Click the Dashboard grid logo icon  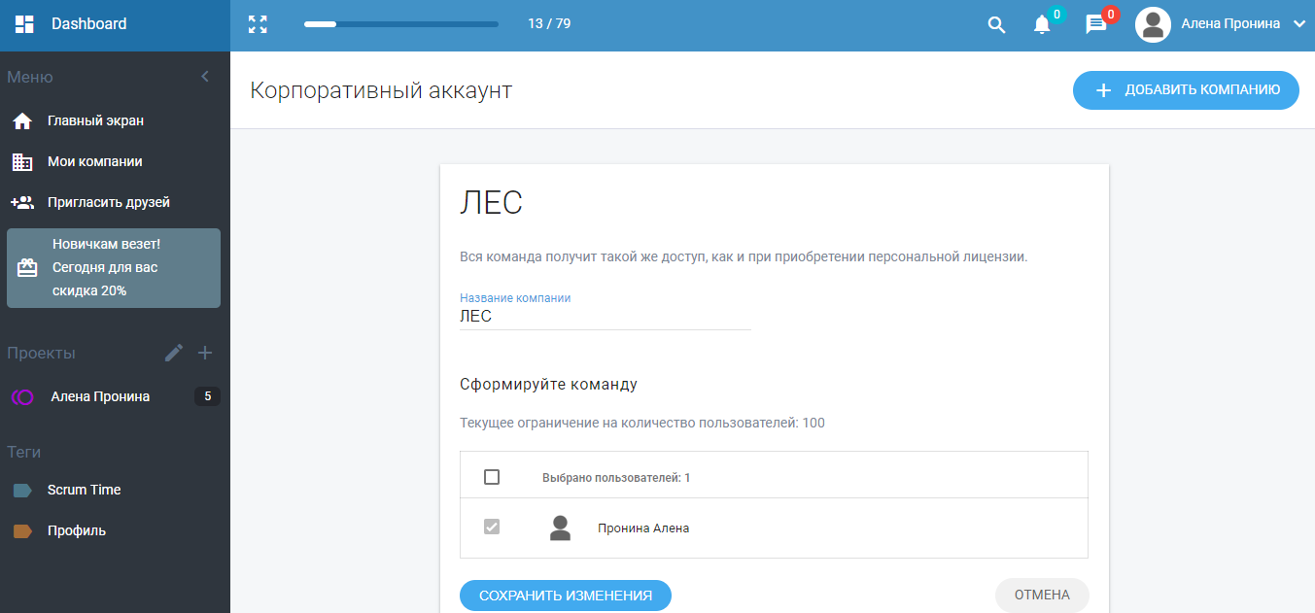(x=24, y=24)
